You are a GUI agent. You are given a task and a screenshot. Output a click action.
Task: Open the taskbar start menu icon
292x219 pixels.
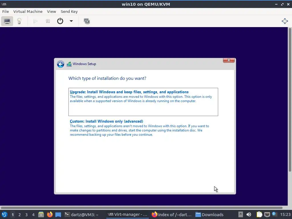click(4, 214)
